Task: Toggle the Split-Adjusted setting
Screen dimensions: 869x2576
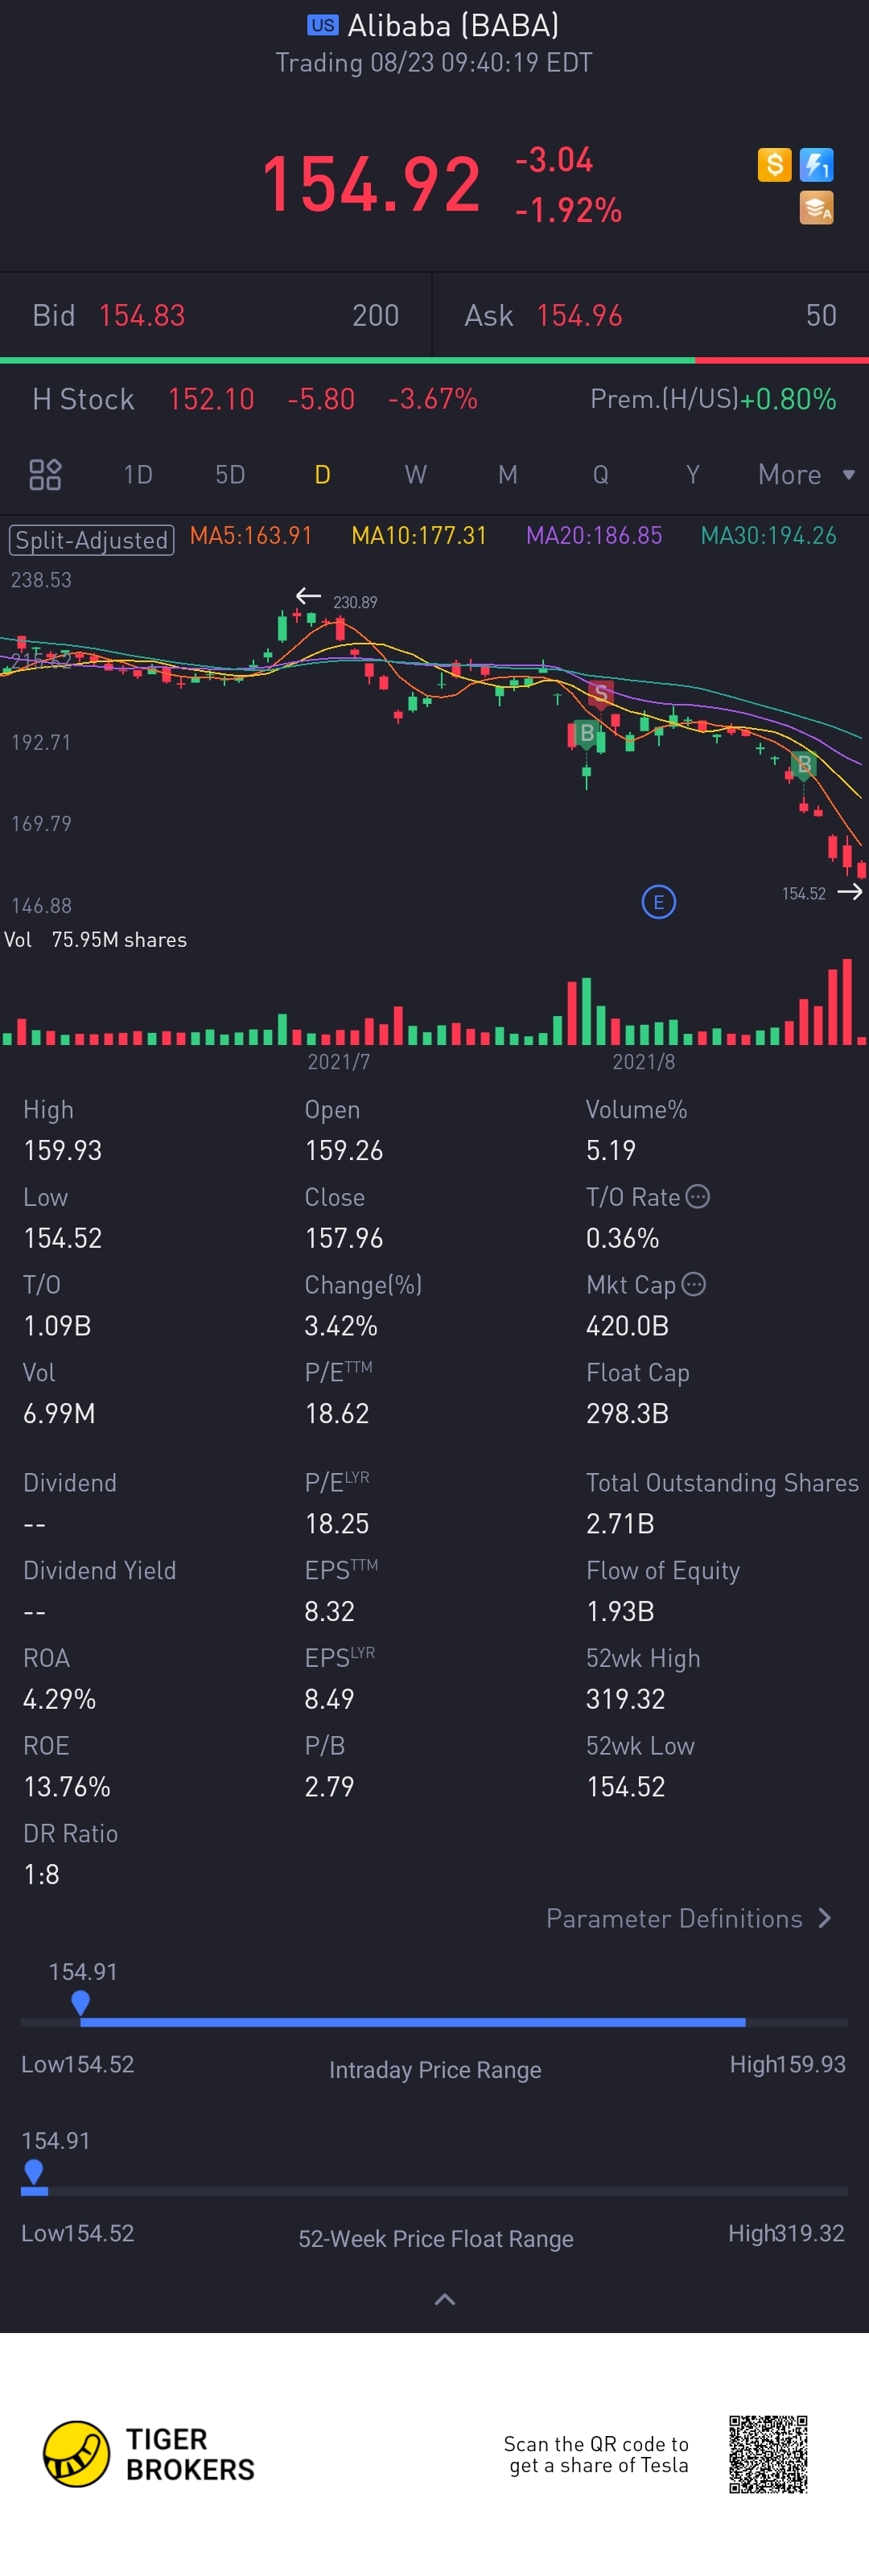Action: [x=92, y=540]
